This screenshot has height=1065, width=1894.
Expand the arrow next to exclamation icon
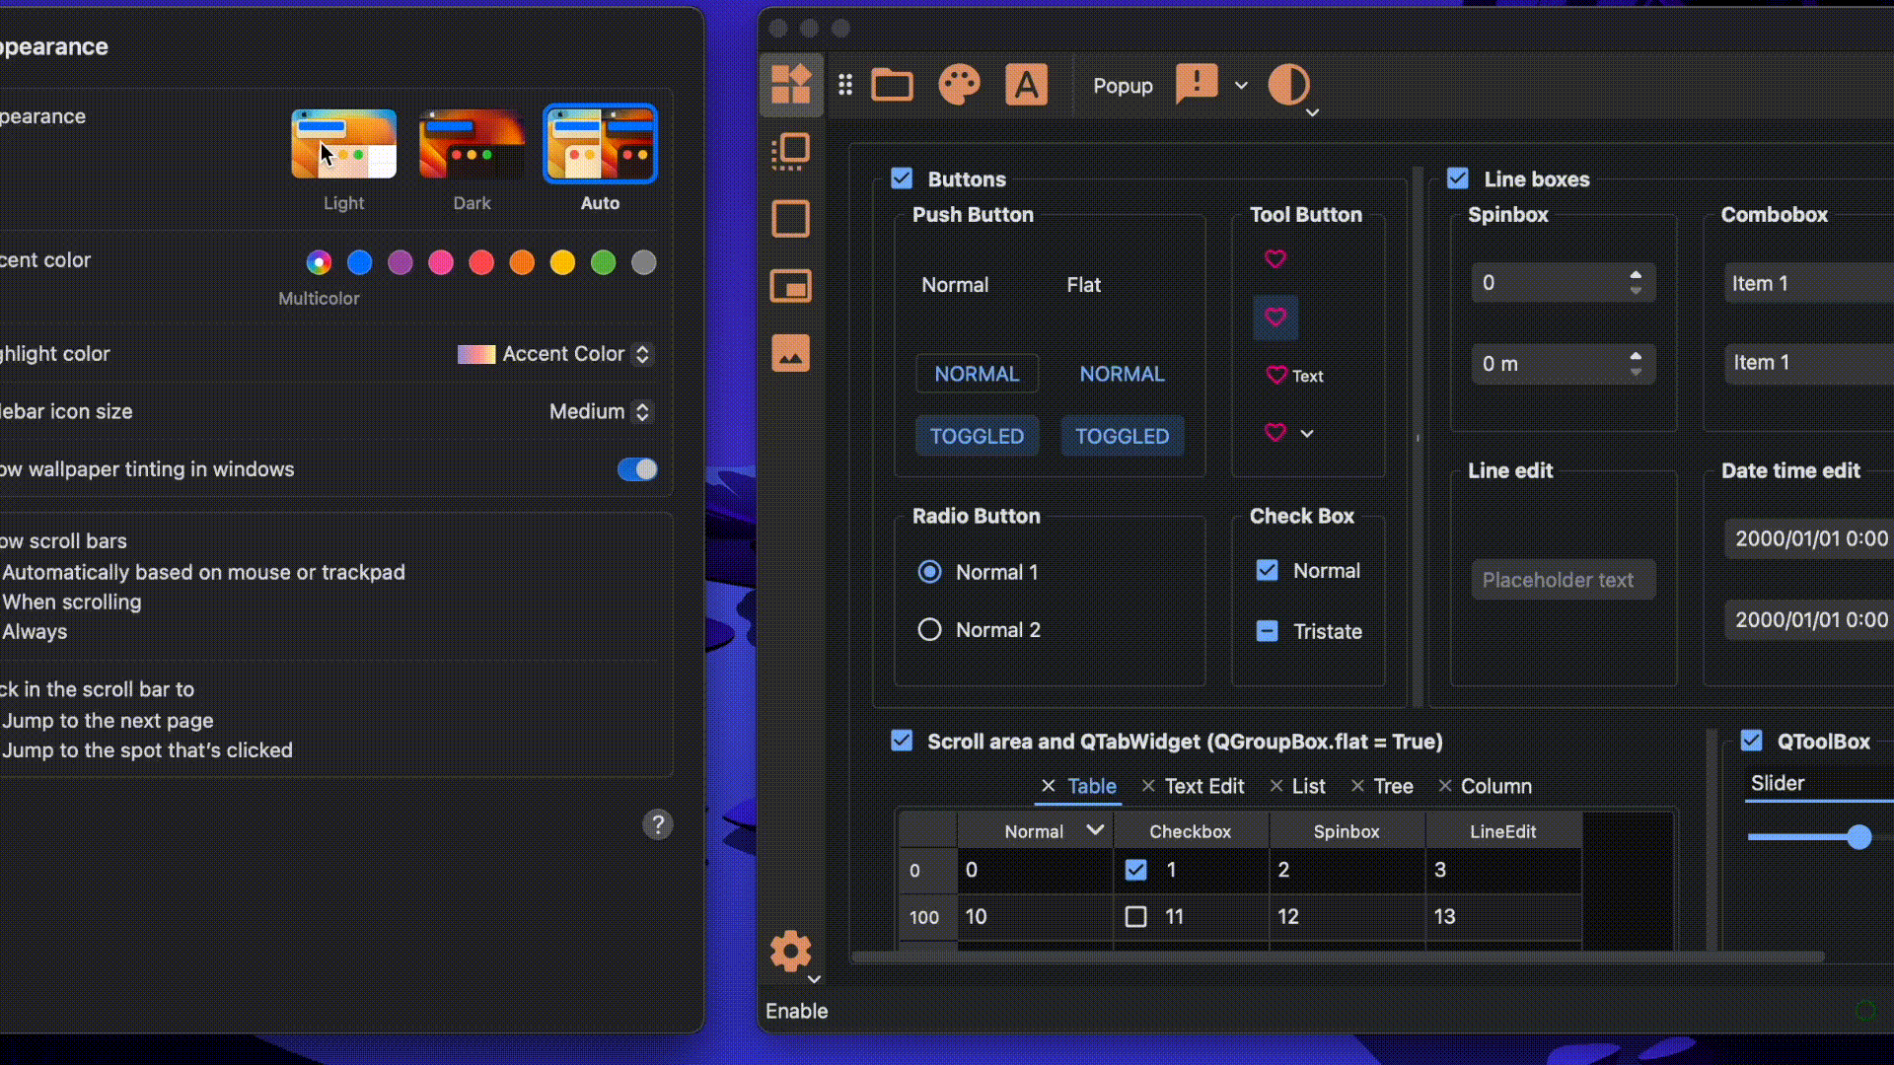click(1242, 86)
